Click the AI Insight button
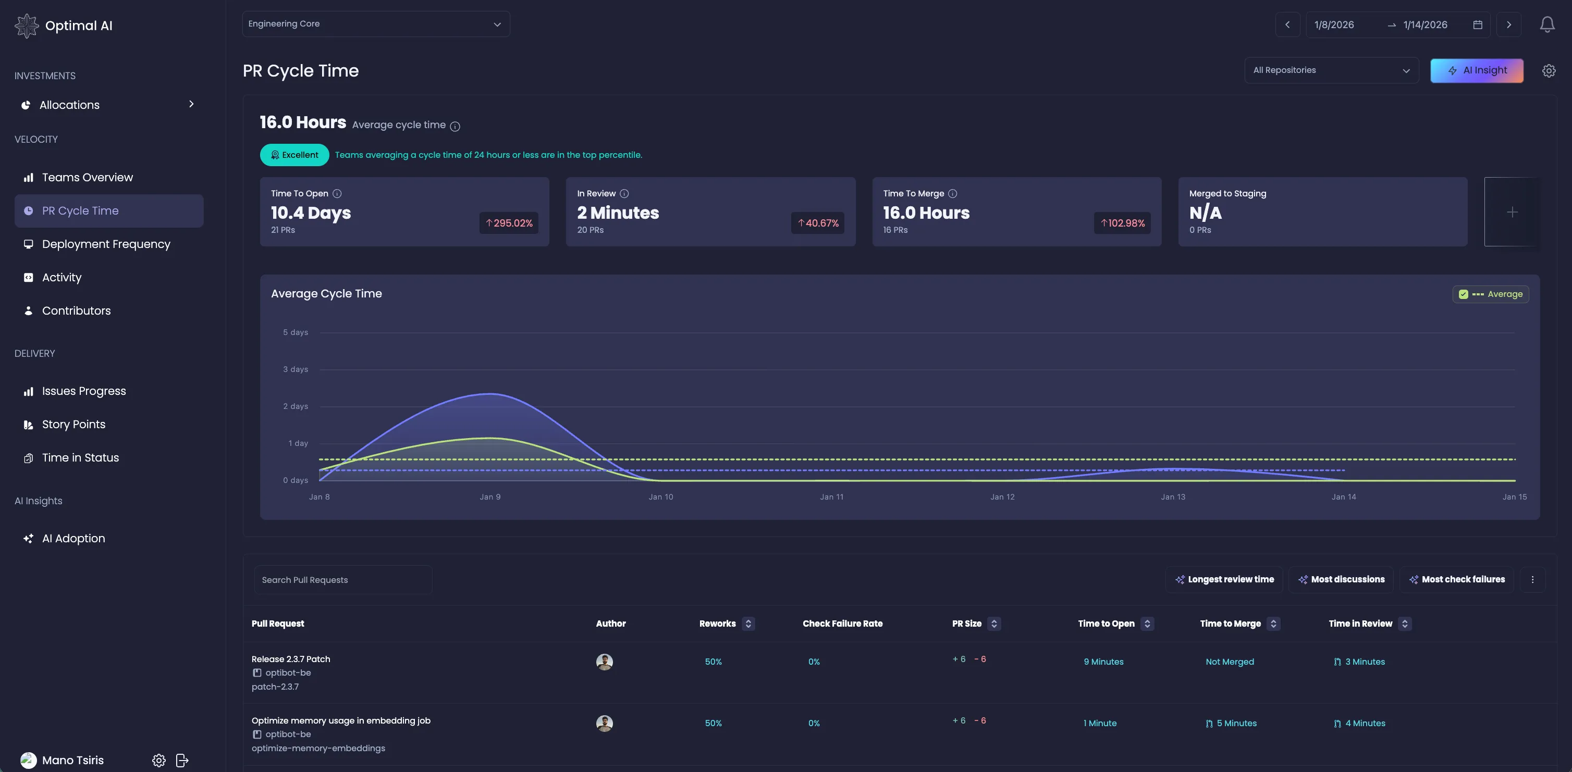The width and height of the screenshot is (1572, 772). point(1477,70)
